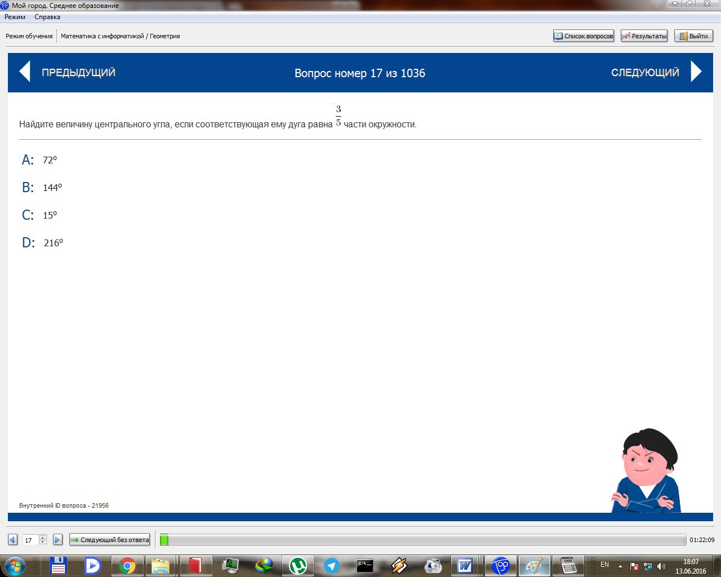Select answer D: 216°
This screenshot has width=721, height=577.
click(x=53, y=243)
